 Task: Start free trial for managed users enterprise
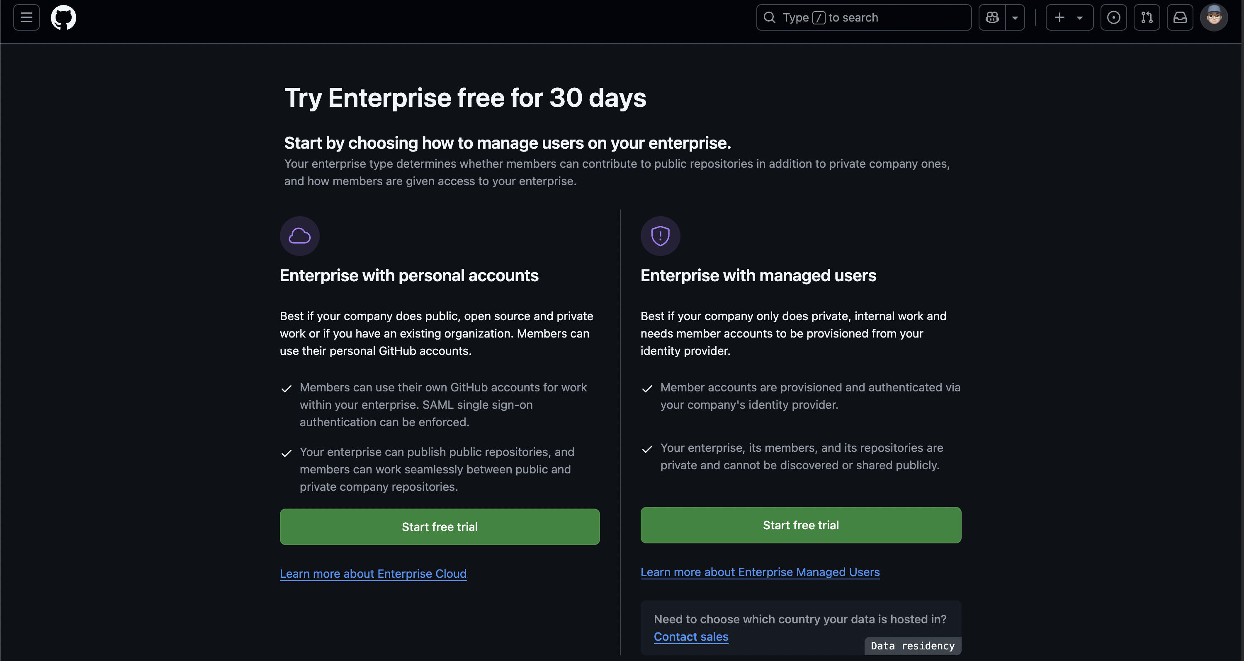click(x=801, y=525)
